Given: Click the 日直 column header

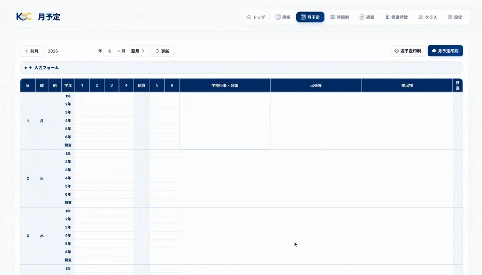Looking at the screenshot, I should tap(458, 85).
